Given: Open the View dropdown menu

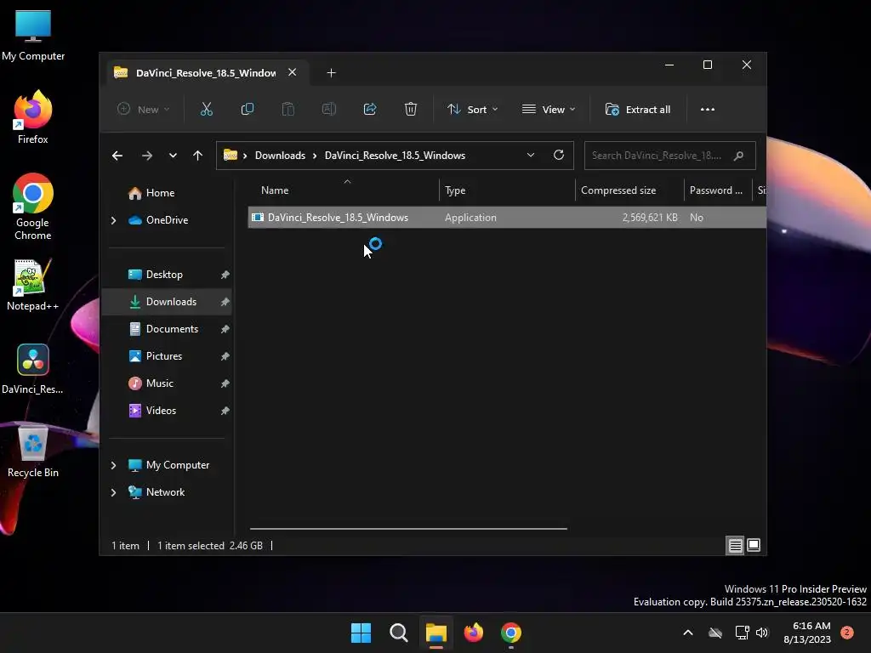Looking at the screenshot, I should [549, 110].
